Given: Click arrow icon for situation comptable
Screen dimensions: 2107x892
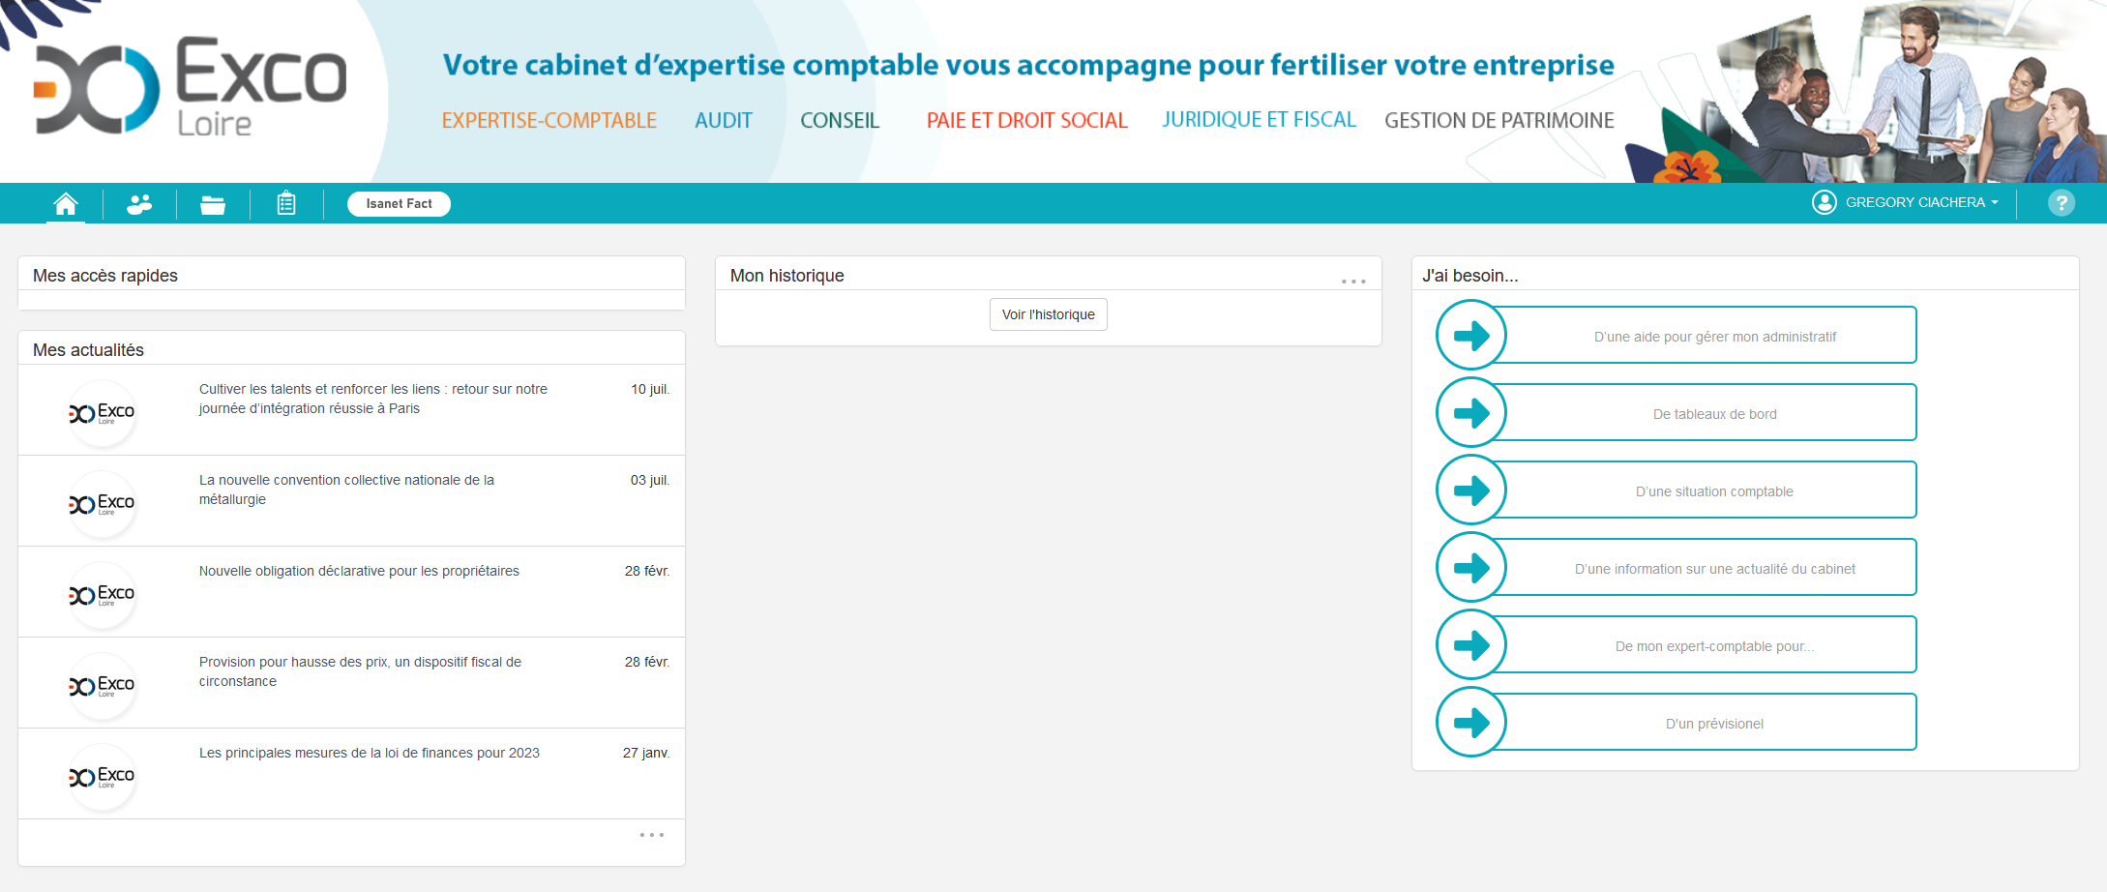Looking at the screenshot, I should point(1471,491).
